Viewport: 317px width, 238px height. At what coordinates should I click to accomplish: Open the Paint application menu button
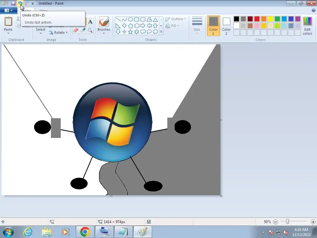pos(9,10)
